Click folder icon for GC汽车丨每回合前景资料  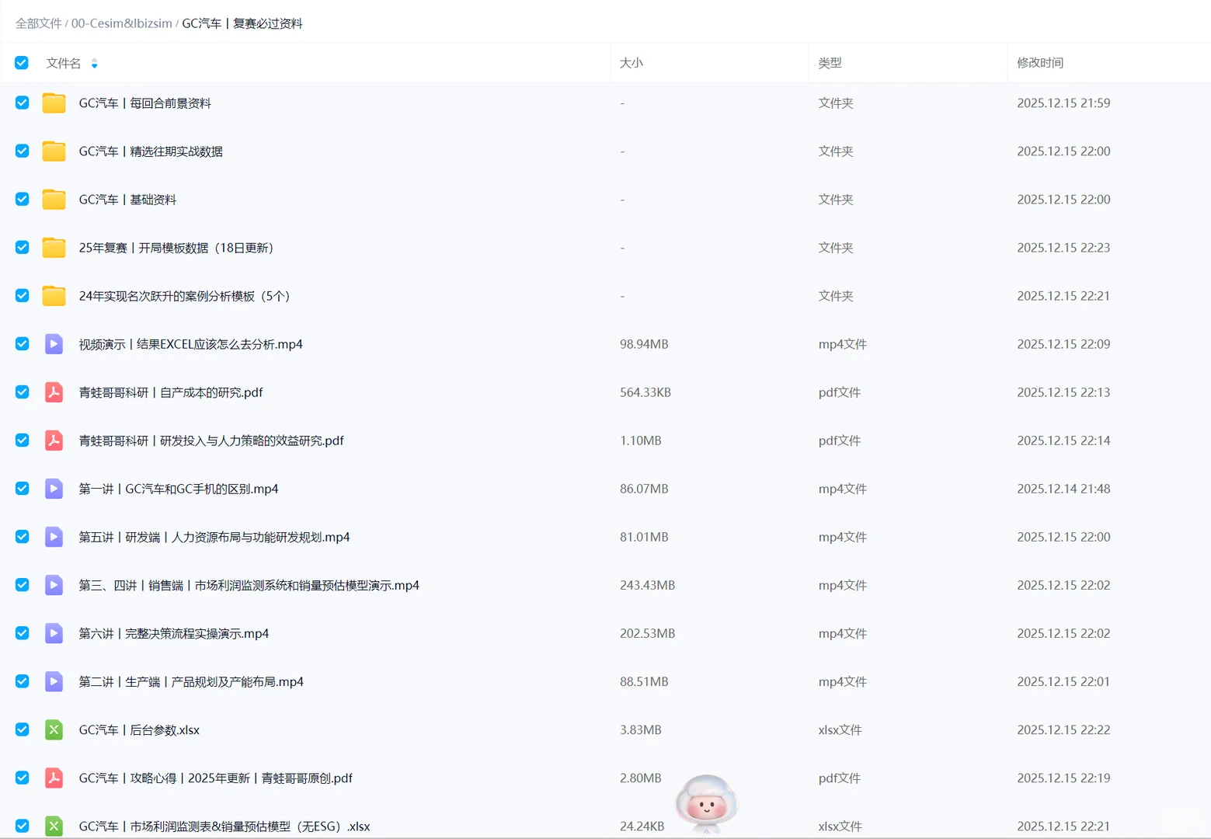click(x=54, y=103)
